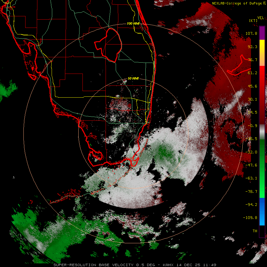The image size is (267, 267).
Task: Click the 107.8 value on velocity scale
Action: coord(251,33)
